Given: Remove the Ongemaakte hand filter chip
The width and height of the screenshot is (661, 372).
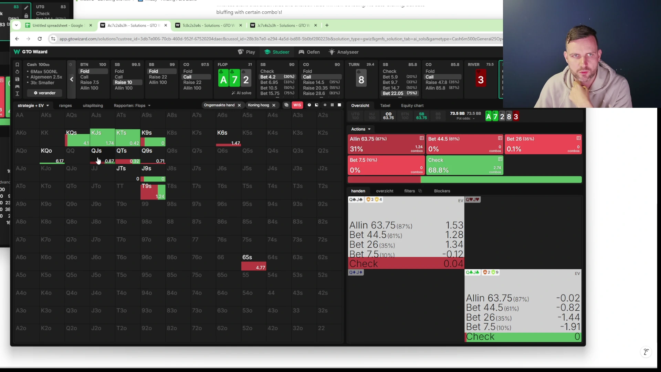Looking at the screenshot, I should click(x=239, y=105).
